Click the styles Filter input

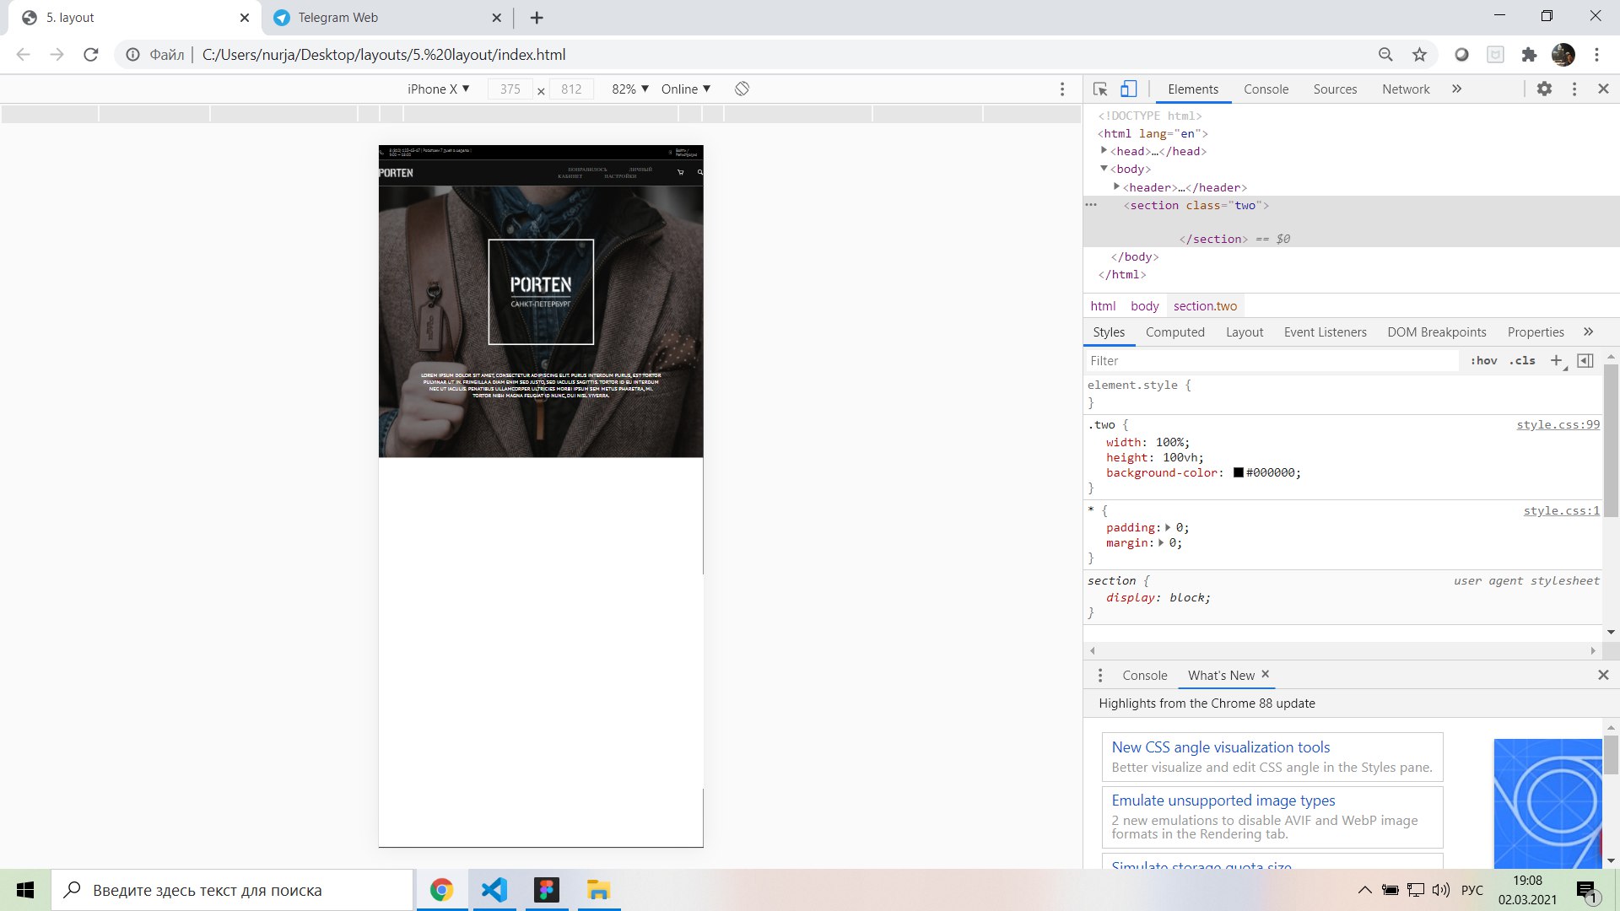[1272, 361]
